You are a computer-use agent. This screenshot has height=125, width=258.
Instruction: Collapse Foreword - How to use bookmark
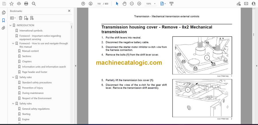point(13,43)
